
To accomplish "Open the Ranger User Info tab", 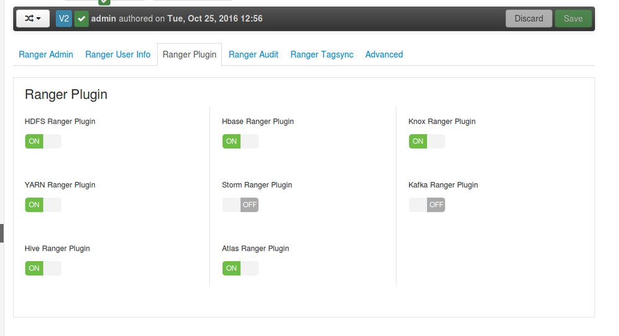I will click(x=118, y=54).
